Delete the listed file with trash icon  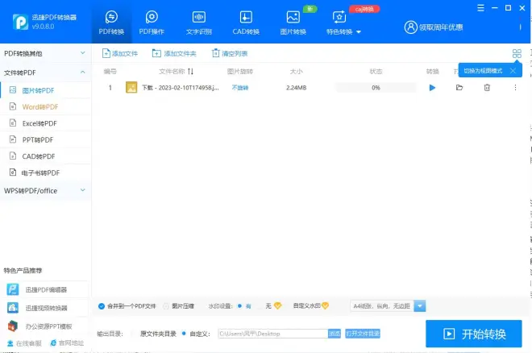pos(487,88)
